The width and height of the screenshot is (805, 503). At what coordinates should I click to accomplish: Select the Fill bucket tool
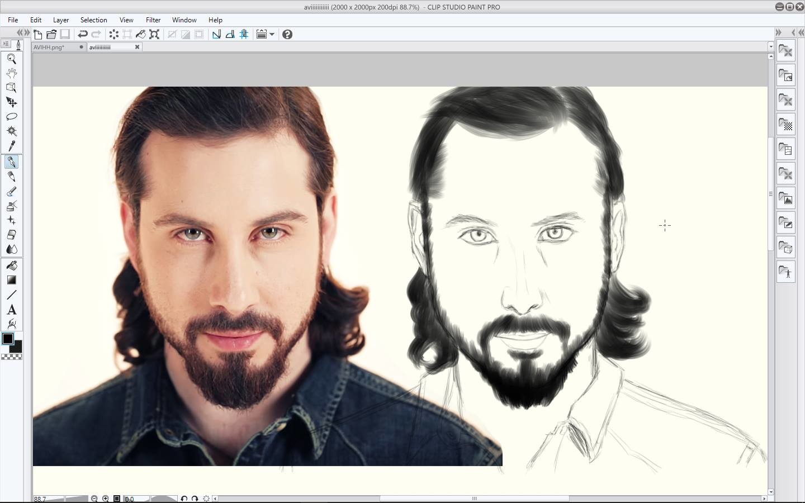coord(11,265)
